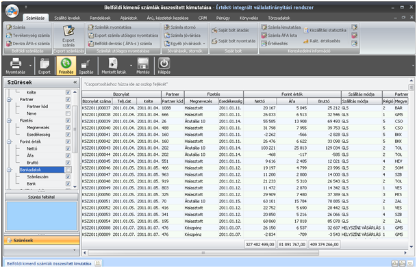Screen dimensions: 417x268
Task: Open the Mentett listák dropdown arrow
Action: 131,66
